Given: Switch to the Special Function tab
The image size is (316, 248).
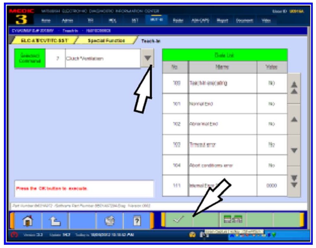Looking at the screenshot, I should (x=106, y=41).
